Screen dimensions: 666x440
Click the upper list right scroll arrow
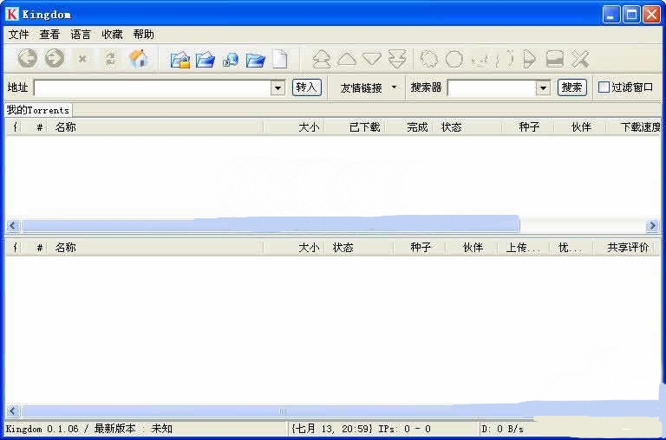pos(652,226)
